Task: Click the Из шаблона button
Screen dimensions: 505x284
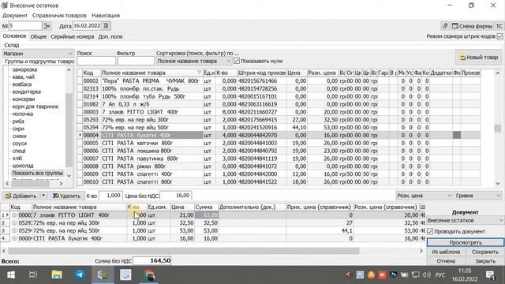Action: point(446,252)
